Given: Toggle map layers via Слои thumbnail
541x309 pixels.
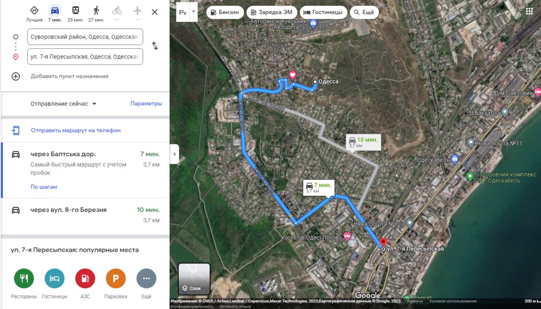Looking at the screenshot, I should point(194,279).
